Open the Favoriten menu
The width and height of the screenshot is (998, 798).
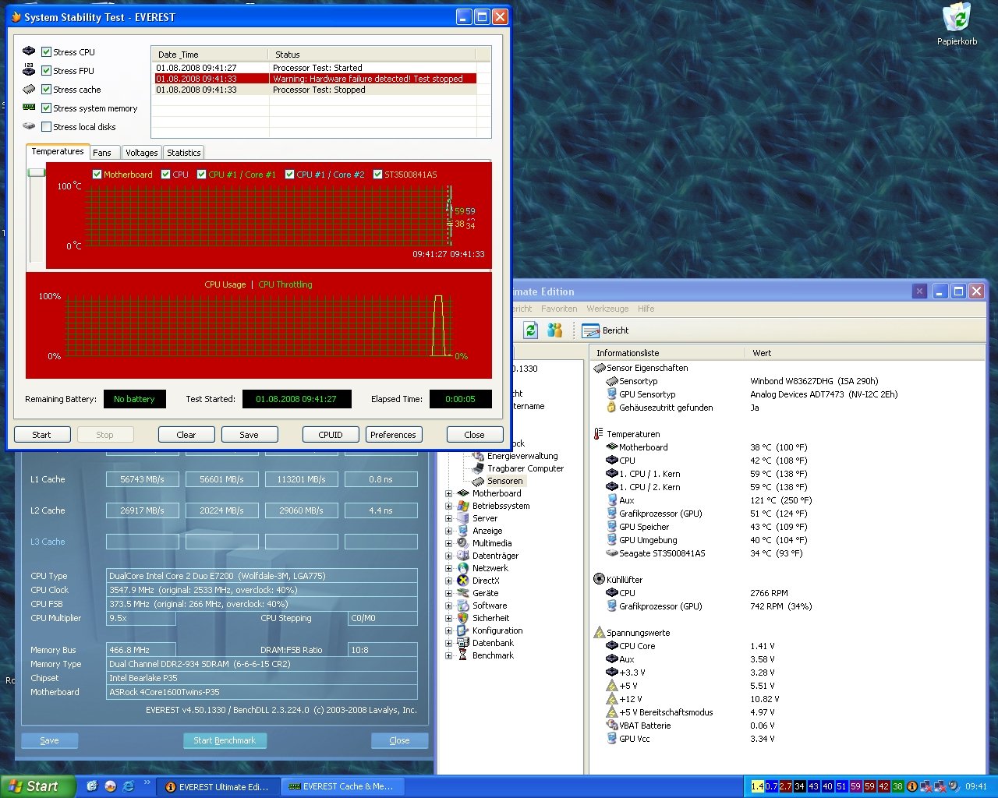pos(559,309)
